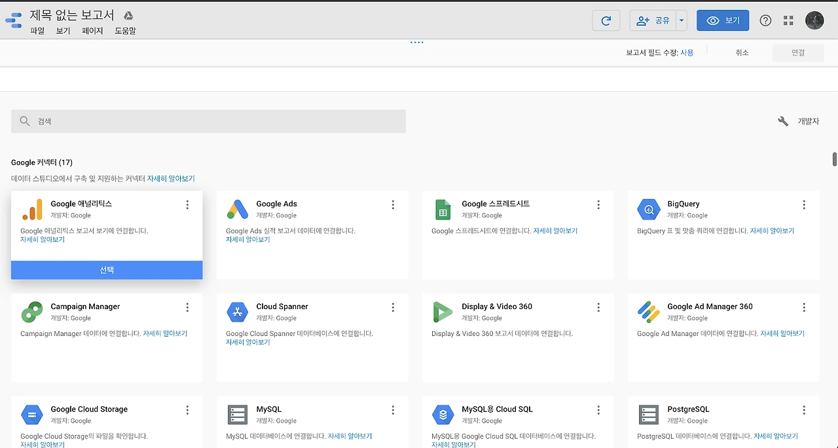The width and height of the screenshot is (838, 448).
Task: Open more options for Google 스프레드시트 card
Action: [598, 205]
